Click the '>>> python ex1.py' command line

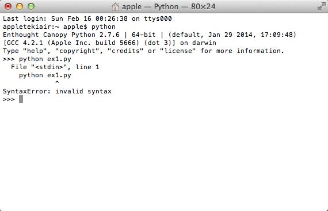pyautogui.click(x=37, y=59)
